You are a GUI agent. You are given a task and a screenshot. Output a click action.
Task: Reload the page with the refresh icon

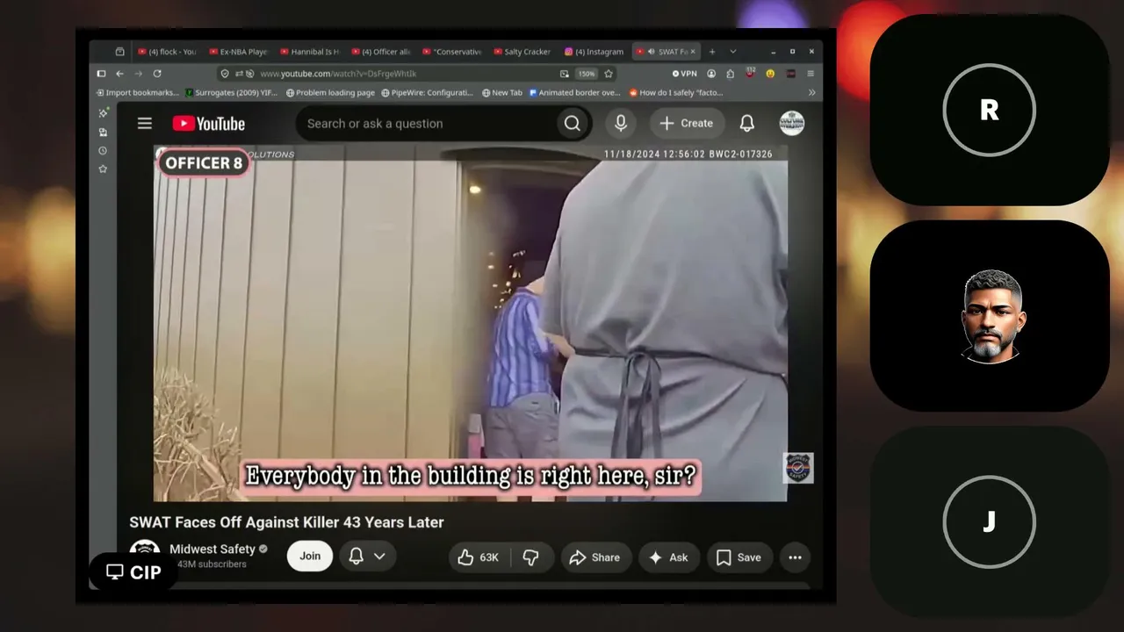157,74
